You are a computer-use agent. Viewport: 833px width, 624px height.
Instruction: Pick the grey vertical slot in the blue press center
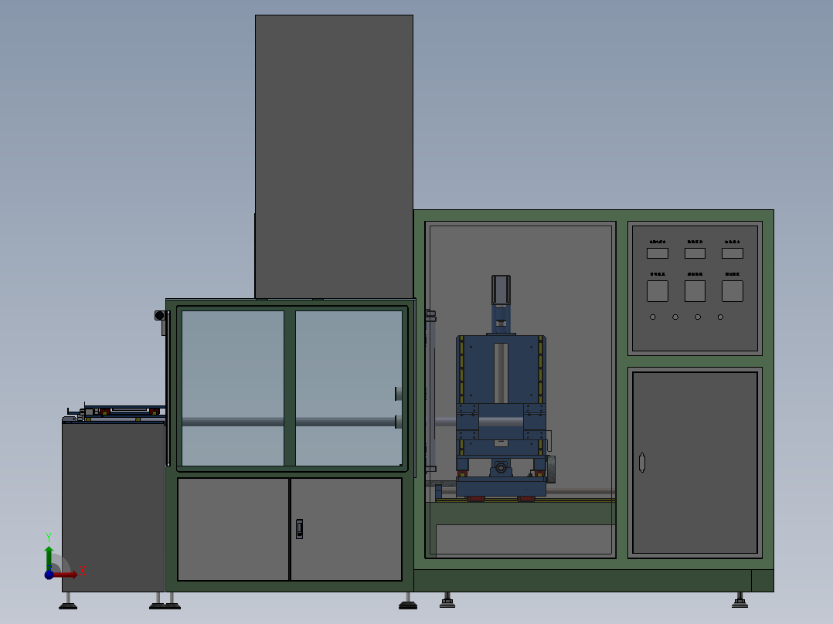[x=501, y=373]
